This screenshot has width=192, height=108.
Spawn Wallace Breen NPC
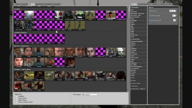point(70,63)
